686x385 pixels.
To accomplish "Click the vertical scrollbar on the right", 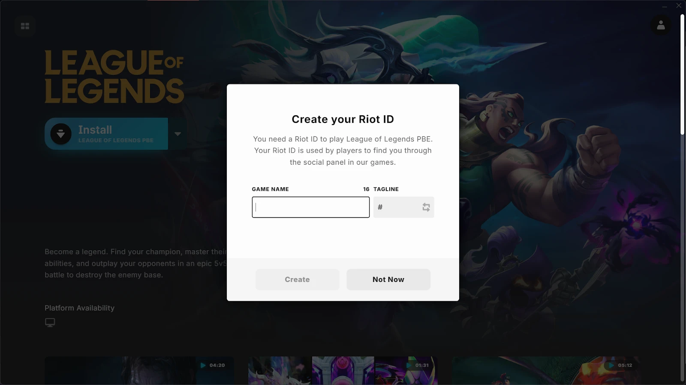I will tap(682, 75).
